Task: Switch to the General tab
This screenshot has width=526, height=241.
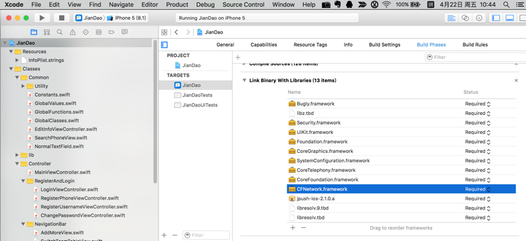Action: 226,45
